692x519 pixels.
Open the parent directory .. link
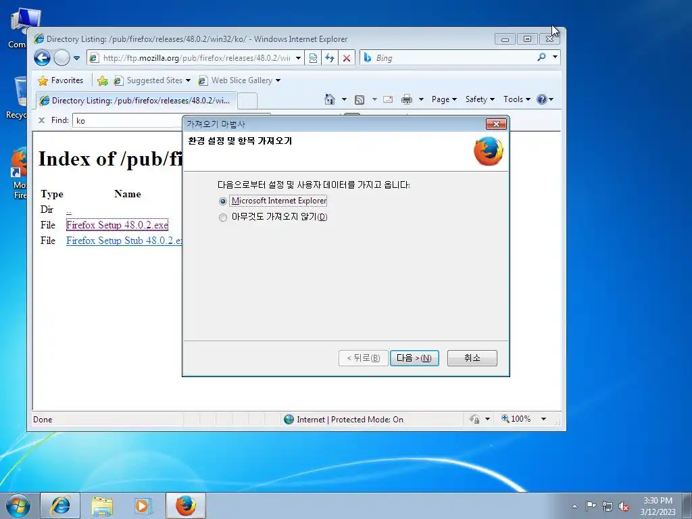69,210
